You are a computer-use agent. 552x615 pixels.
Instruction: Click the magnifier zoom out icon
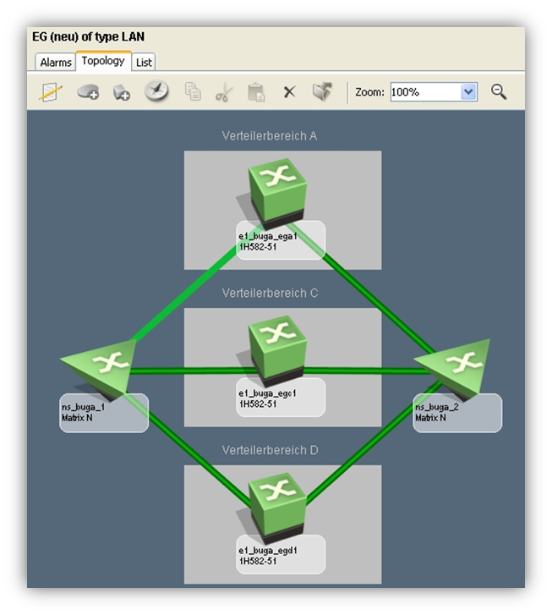[x=499, y=91]
